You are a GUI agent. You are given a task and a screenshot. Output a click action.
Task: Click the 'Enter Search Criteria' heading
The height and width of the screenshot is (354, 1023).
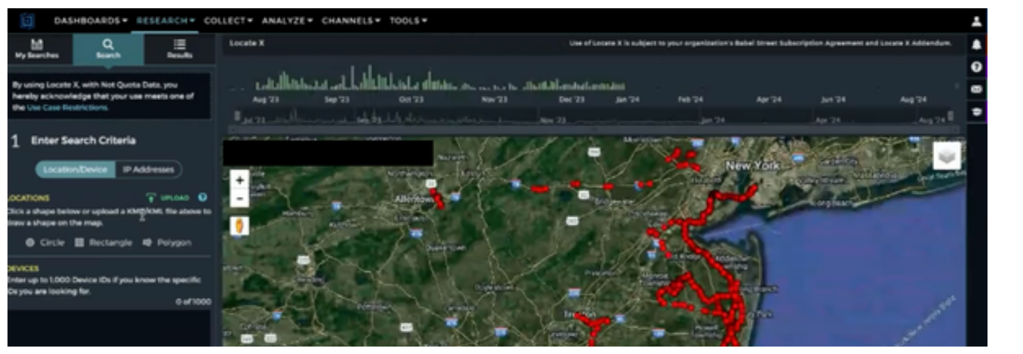coord(83,140)
